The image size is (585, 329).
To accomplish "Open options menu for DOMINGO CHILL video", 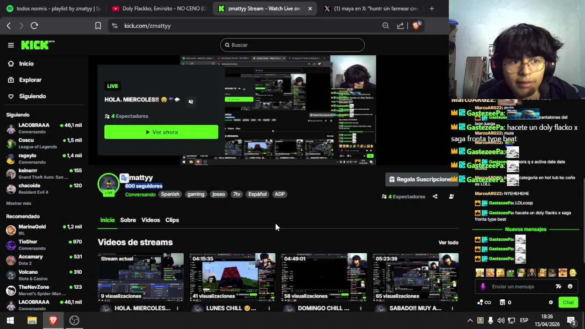I will (361, 308).
